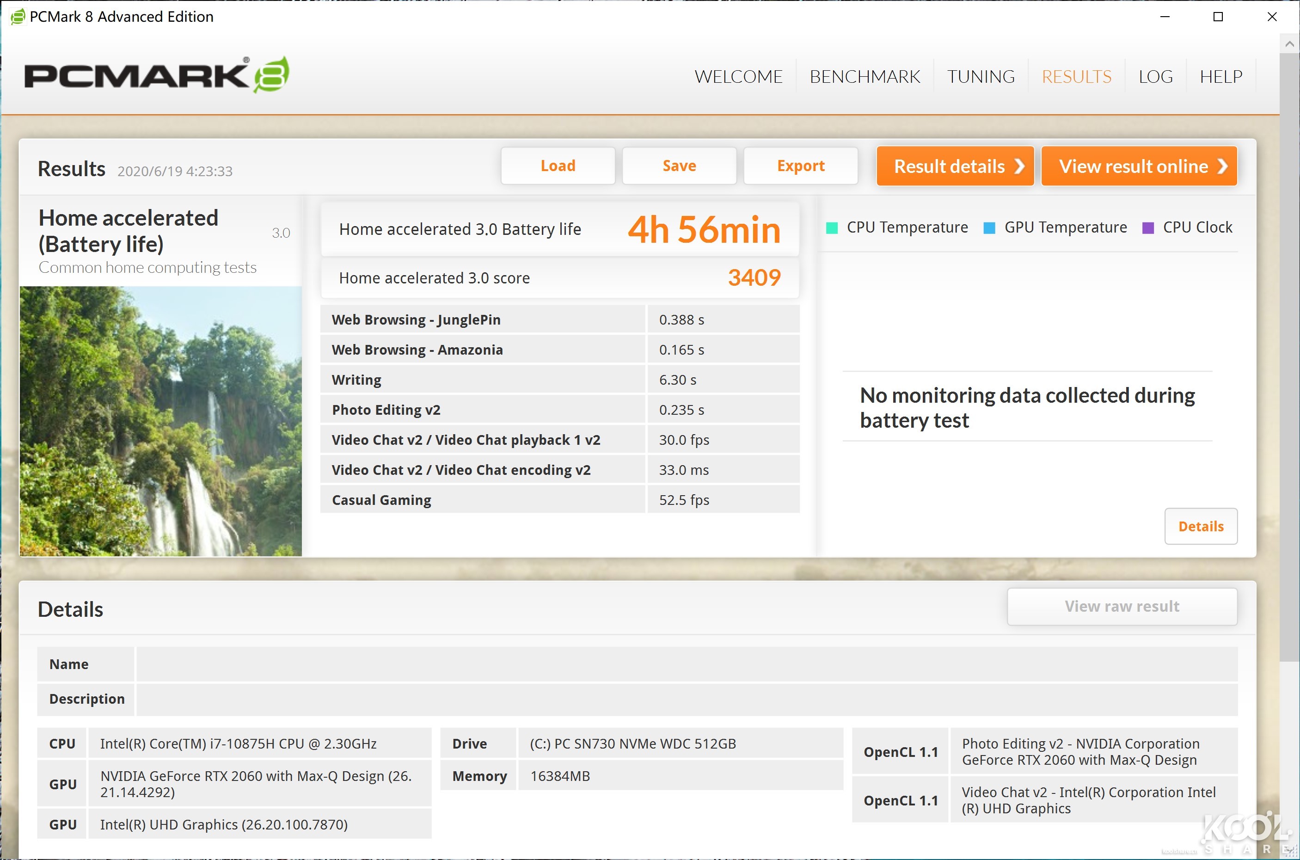Click the PCMark app icon in title bar

coord(18,17)
